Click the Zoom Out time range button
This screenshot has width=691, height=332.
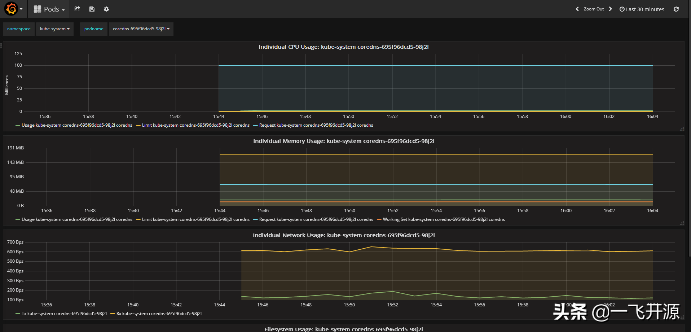[594, 9]
